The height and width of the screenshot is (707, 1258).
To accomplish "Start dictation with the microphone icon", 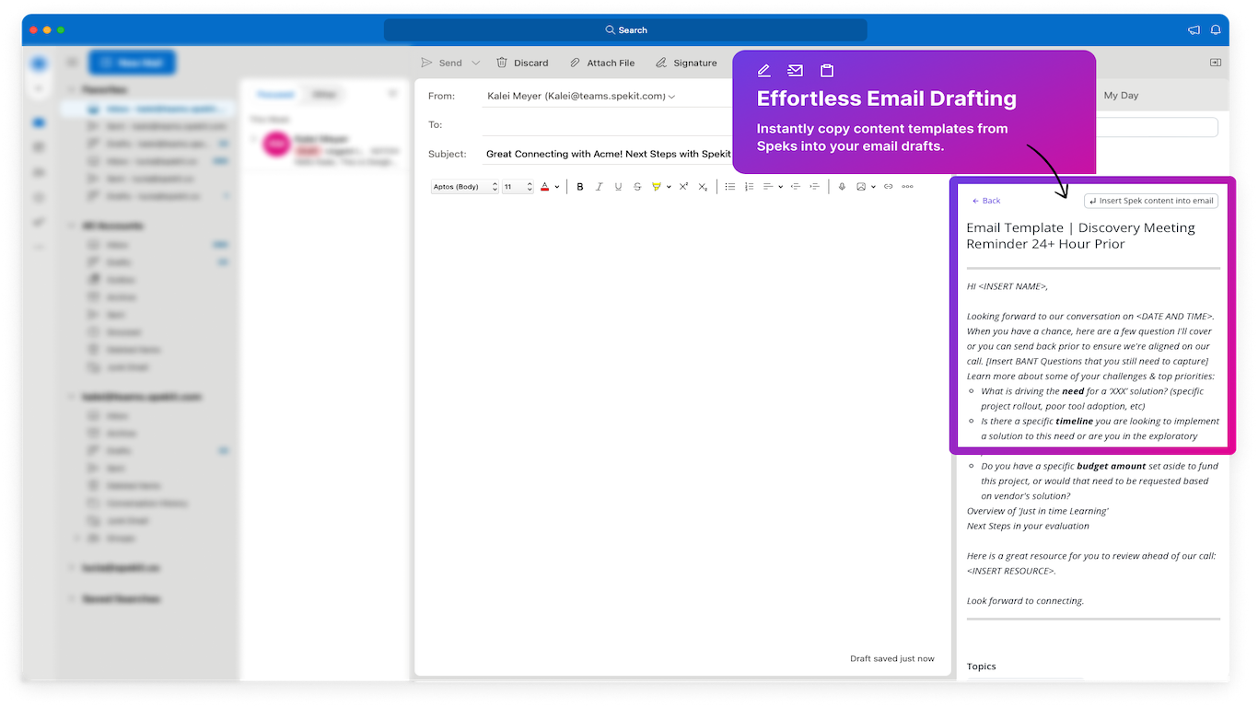I will [x=842, y=187].
